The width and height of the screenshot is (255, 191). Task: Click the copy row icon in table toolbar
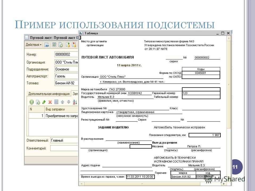pos(38,102)
